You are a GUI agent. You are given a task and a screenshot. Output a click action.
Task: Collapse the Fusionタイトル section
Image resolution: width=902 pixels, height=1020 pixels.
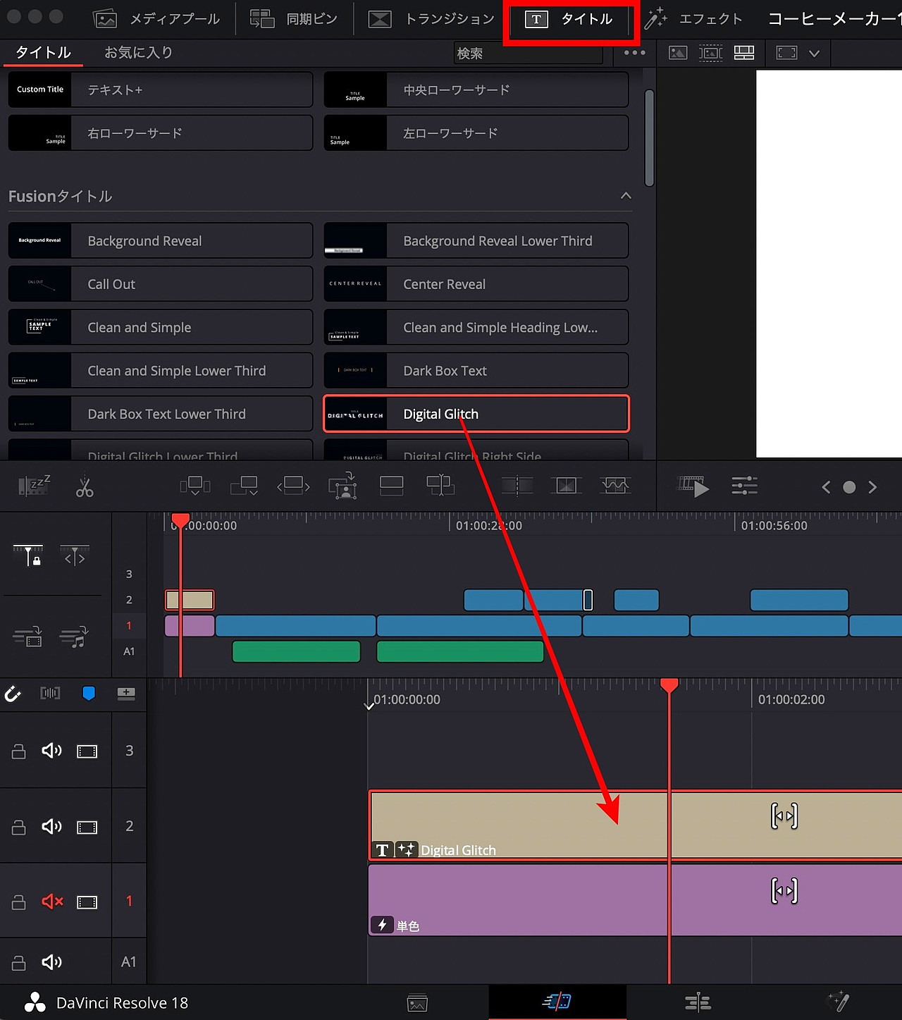coord(626,196)
